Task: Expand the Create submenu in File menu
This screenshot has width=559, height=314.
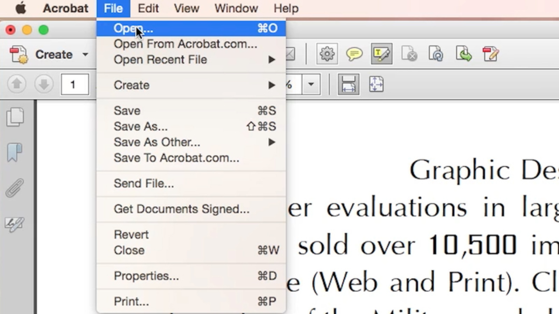Action: point(191,85)
